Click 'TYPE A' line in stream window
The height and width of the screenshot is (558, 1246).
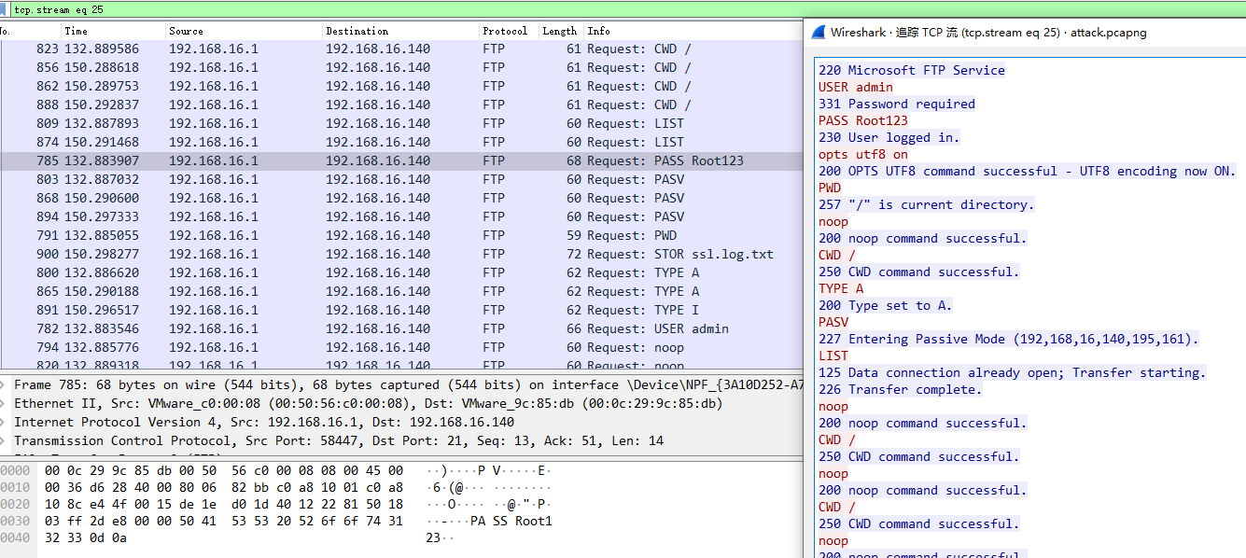841,288
